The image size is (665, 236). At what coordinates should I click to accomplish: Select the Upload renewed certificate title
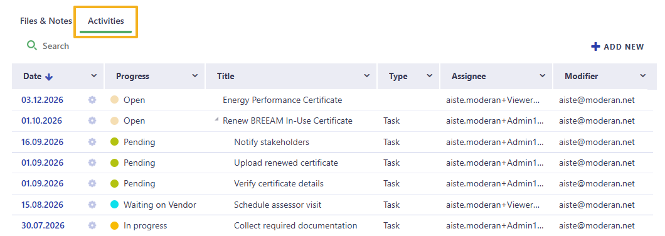286,163
